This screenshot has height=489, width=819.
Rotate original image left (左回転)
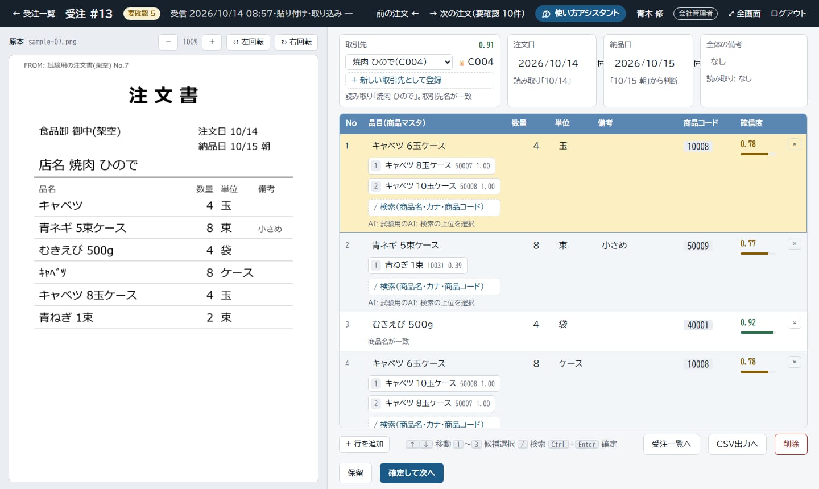pos(248,42)
